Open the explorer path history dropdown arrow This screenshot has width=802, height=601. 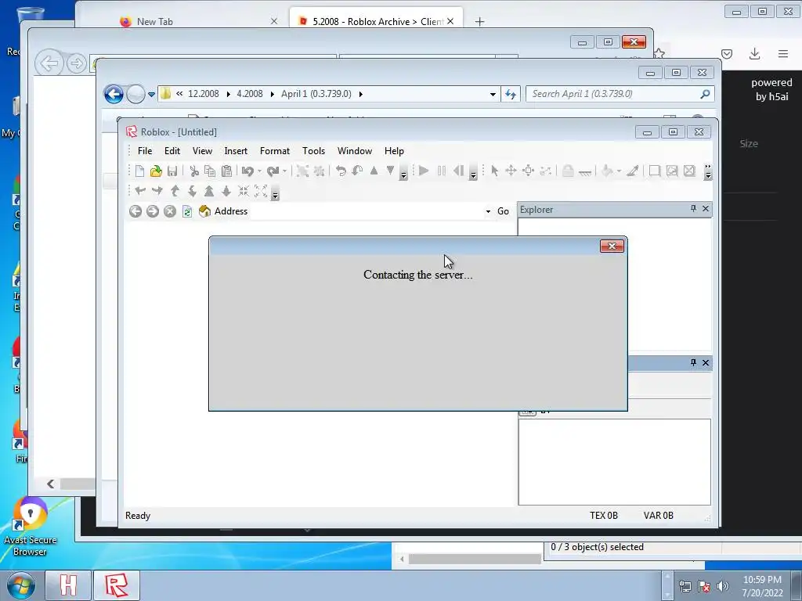[493, 94]
